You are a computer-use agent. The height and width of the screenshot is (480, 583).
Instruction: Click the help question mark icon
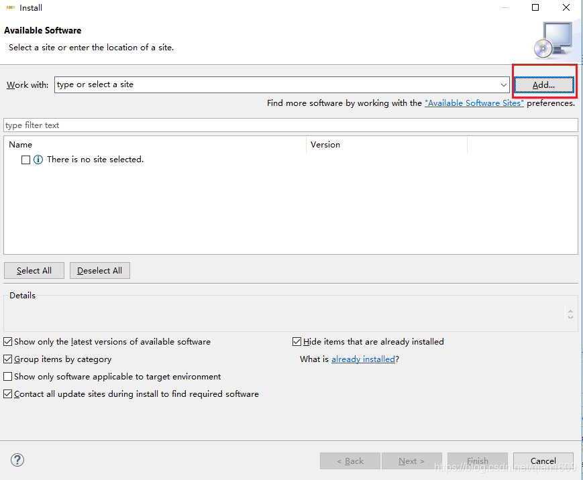[x=18, y=460]
